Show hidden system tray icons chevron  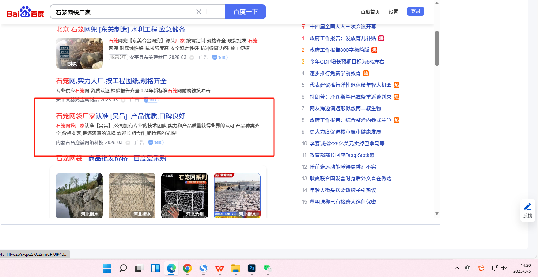point(457,268)
